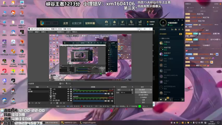The width and height of the screenshot is (222, 125).
Task: Open 编辑(E) menu in OBS
Action: pos(37,32)
